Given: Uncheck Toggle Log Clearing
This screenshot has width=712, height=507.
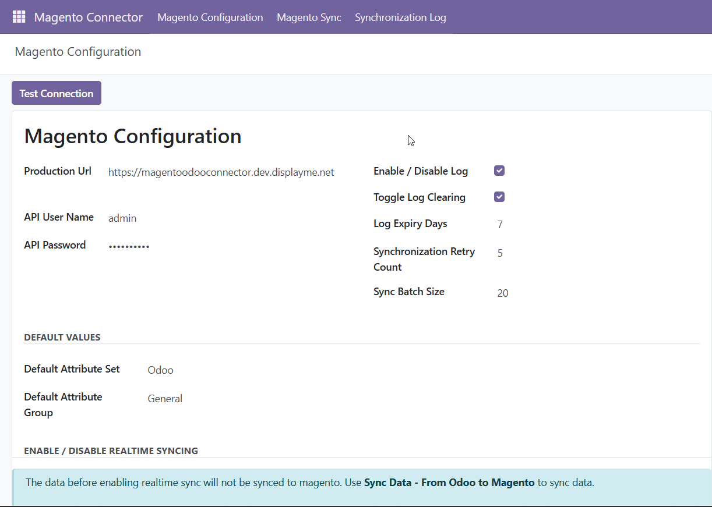Looking at the screenshot, I should pyautogui.click(x=499, y=196).
